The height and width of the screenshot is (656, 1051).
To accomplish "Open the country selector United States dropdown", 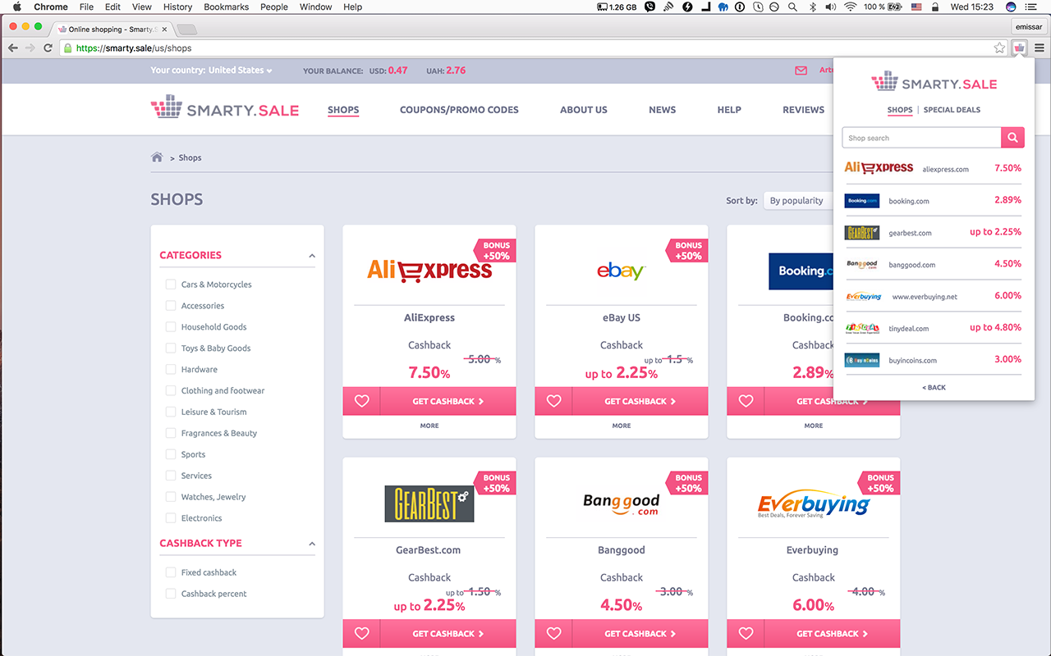I will click(240, 71).
